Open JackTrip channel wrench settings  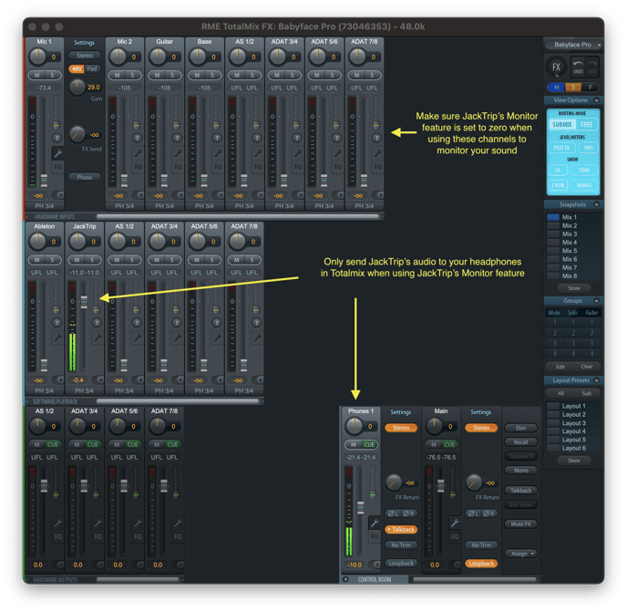click(98, 337)
